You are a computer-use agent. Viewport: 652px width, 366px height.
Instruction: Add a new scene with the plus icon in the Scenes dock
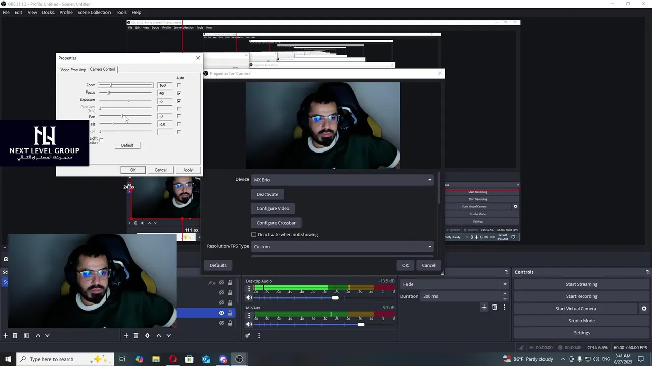(x=6, y=335)
